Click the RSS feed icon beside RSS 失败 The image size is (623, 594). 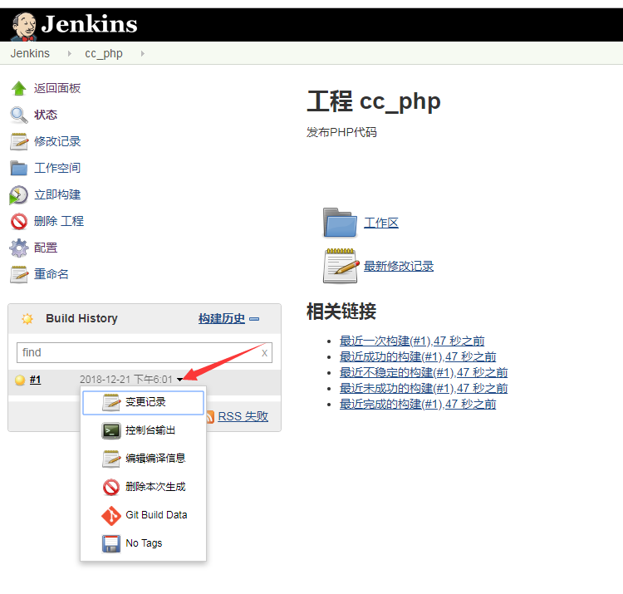coord(210,416)
